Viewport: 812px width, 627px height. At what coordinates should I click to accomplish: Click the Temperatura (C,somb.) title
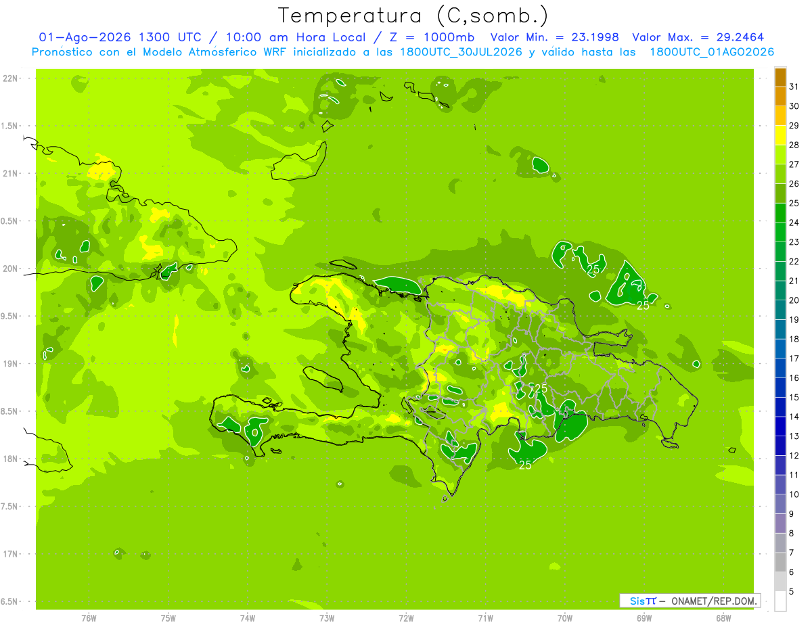pos(413,15)
